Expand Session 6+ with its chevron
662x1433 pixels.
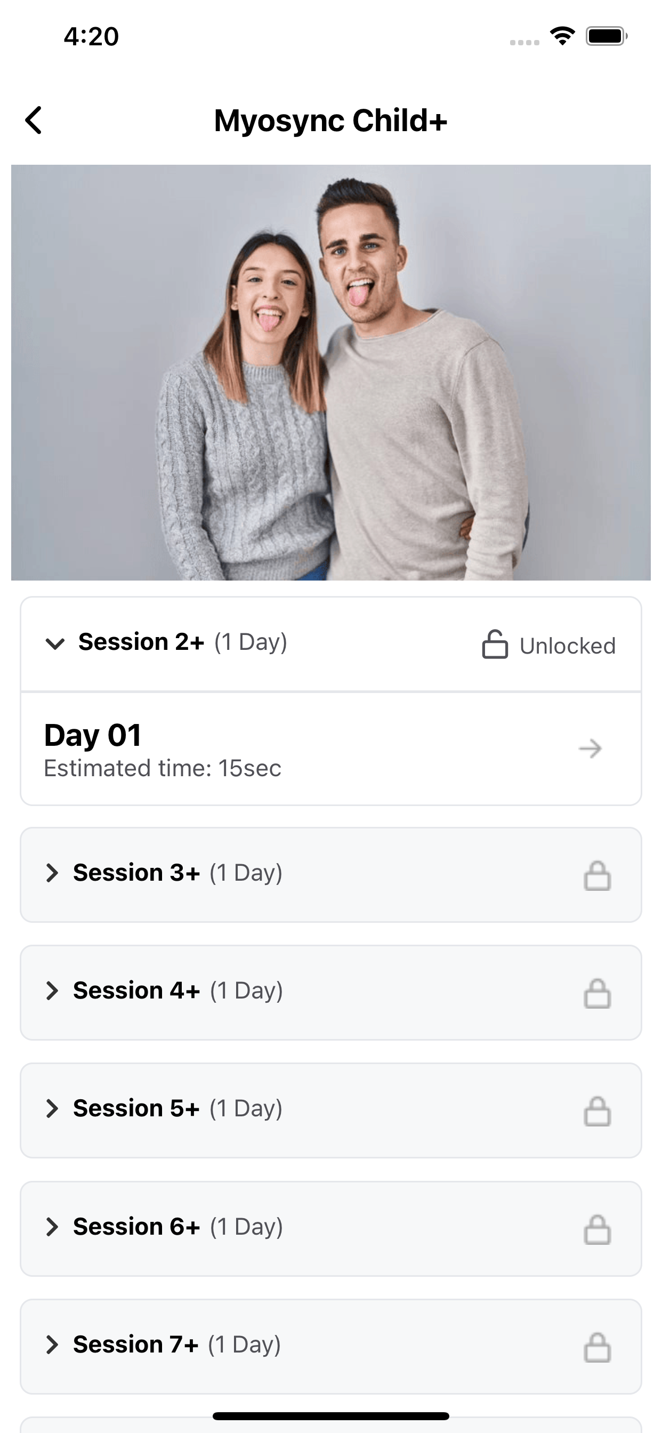coord(52,1227)
